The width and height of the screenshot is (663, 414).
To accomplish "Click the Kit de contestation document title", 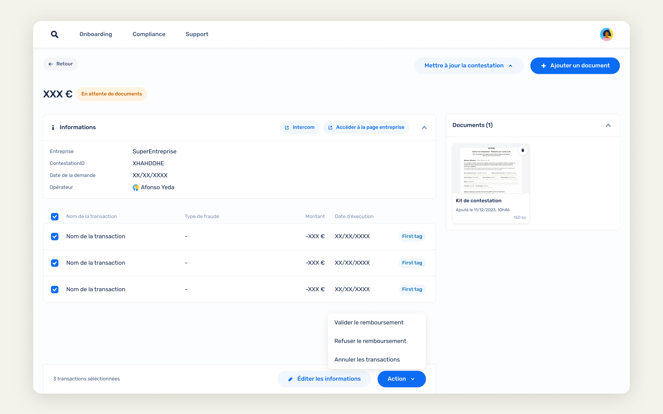I will (478, 201).
